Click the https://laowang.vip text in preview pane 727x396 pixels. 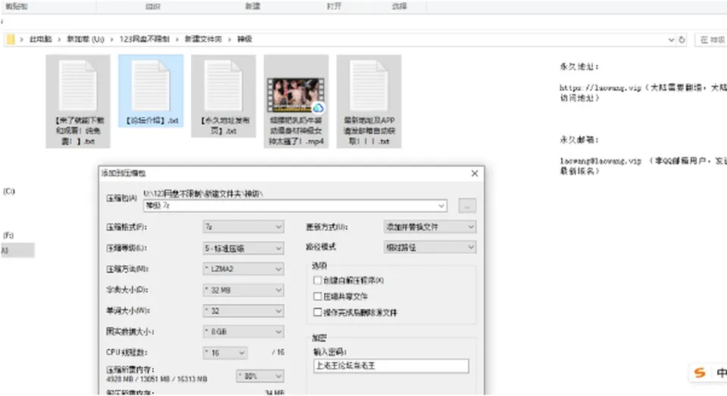click(600, 88)
